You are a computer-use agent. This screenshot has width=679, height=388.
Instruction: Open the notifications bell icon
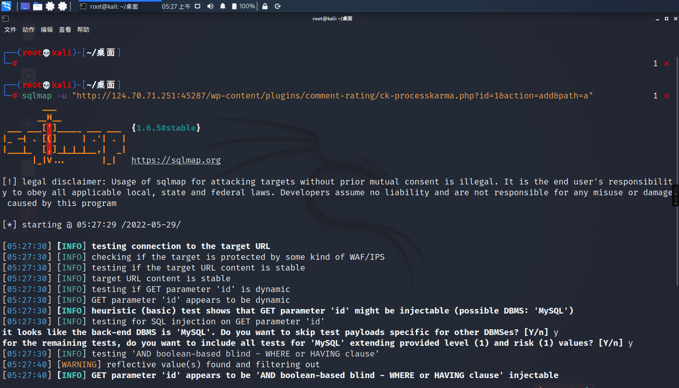coord(223,6)
